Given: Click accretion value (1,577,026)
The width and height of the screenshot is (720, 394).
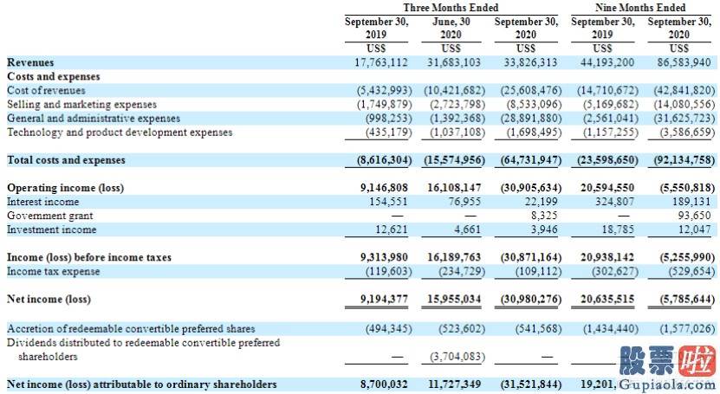Looking at the screenshot, I should pos(687,329).
